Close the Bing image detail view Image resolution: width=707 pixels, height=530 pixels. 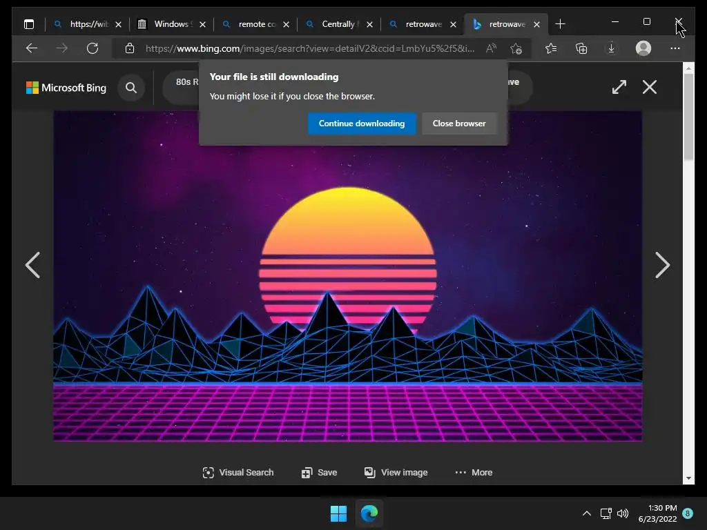649,87
